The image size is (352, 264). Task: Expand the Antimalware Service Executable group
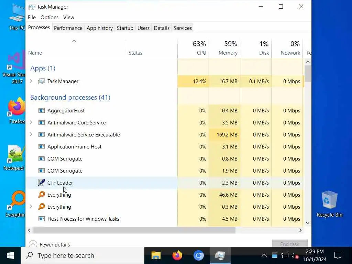(31, 134)
